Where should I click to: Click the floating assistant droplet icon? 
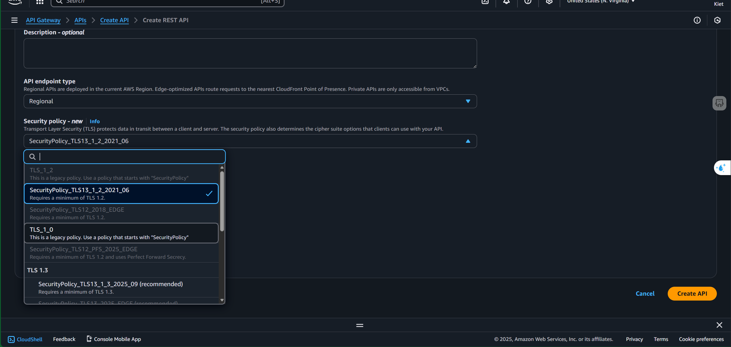[721, 168]
